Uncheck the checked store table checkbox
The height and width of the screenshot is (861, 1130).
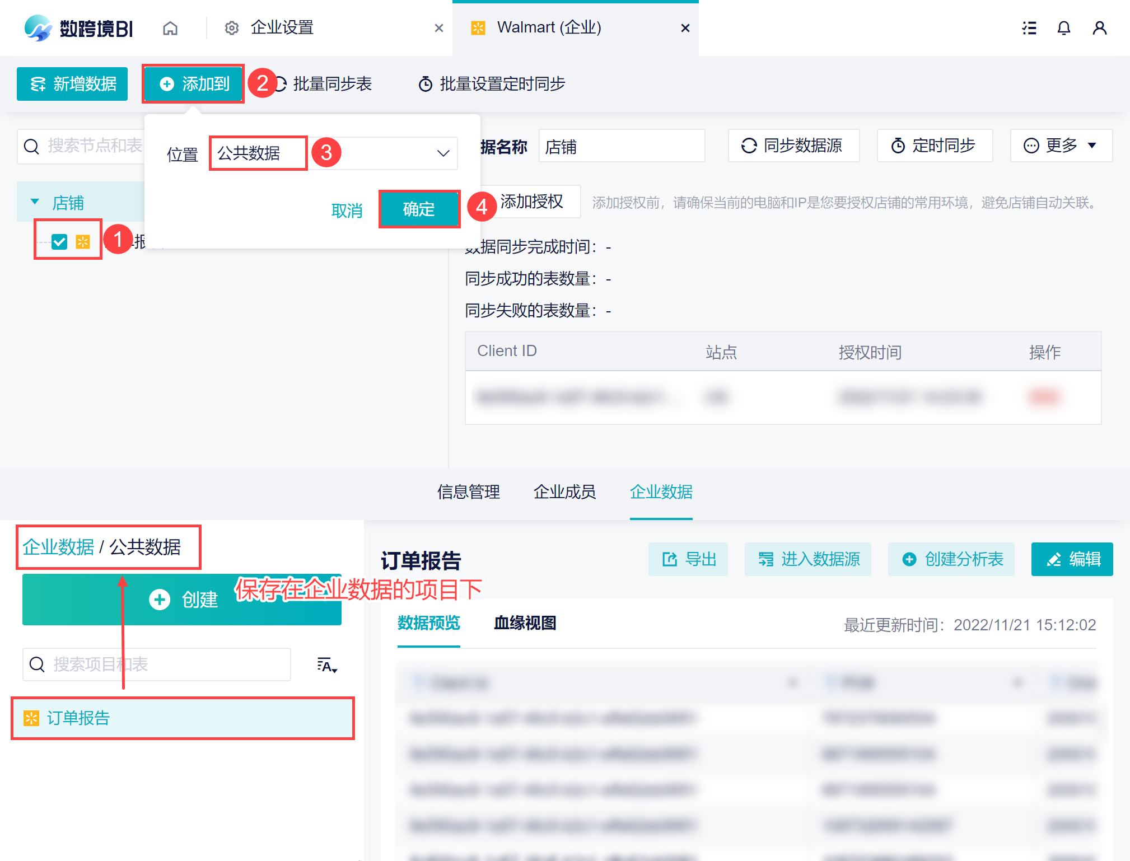click(x=59, y=241)
